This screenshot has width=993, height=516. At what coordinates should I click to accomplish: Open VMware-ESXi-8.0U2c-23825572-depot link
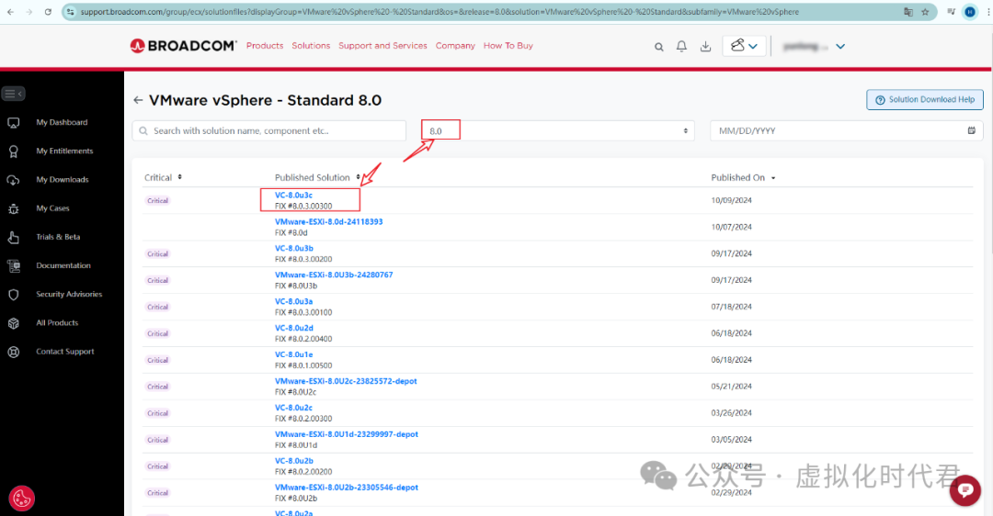pyautogui.click(x=346, y=381)
